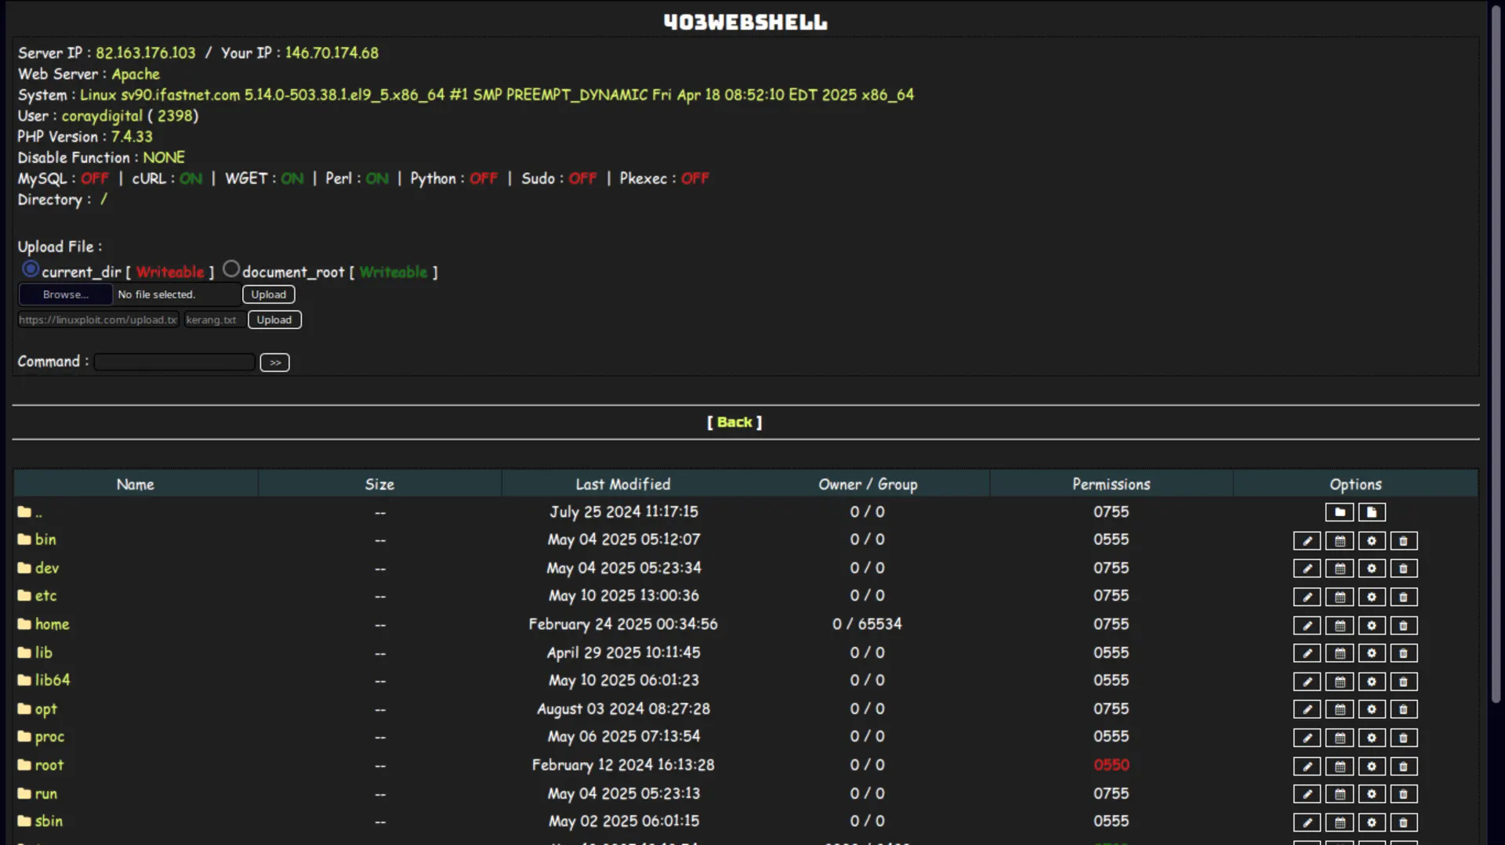1505x845 pixels.
Task: Click the Server IP value 82.163.176.103
Action: pyautogui.click(x=146, y=52)
